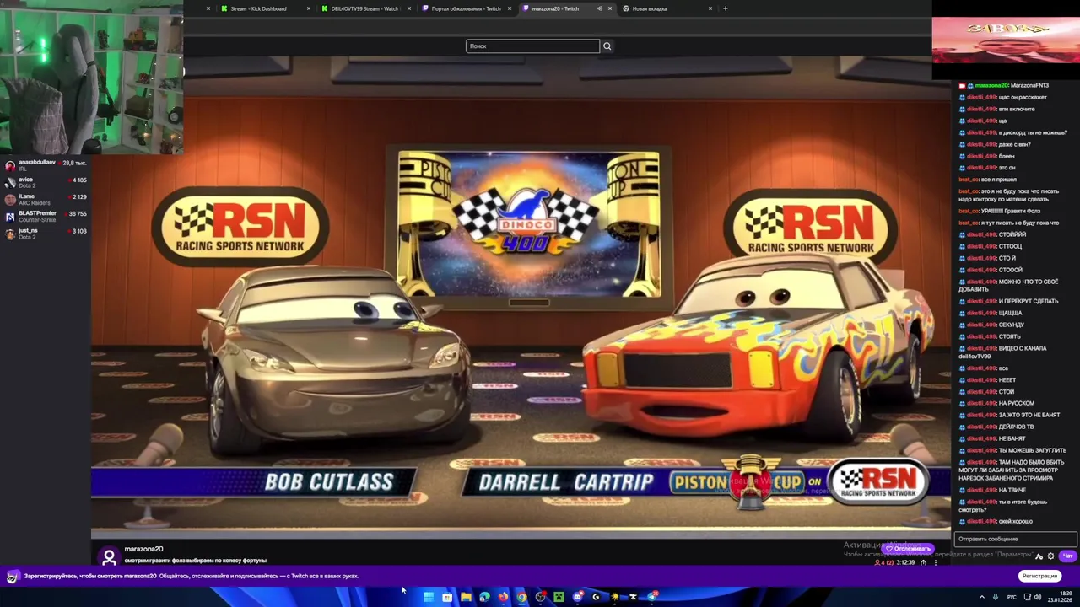The image size is (1080, 607).
Task: Close the Новая вкладка tab
Action: (x=710, y=8)
